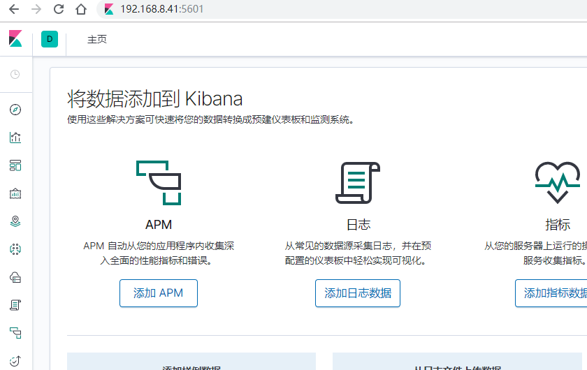The image size is (587, 370).
Task: Go back in browser history
Action: pyautogui.click(x=14, y=9)
